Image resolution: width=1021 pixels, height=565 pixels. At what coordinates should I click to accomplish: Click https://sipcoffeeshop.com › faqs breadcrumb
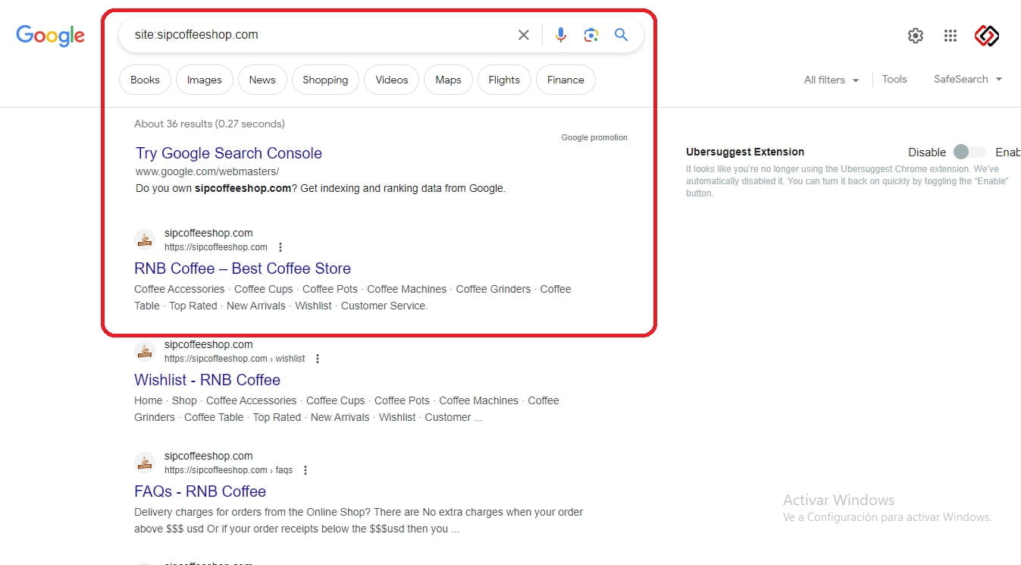pos(228,470)
